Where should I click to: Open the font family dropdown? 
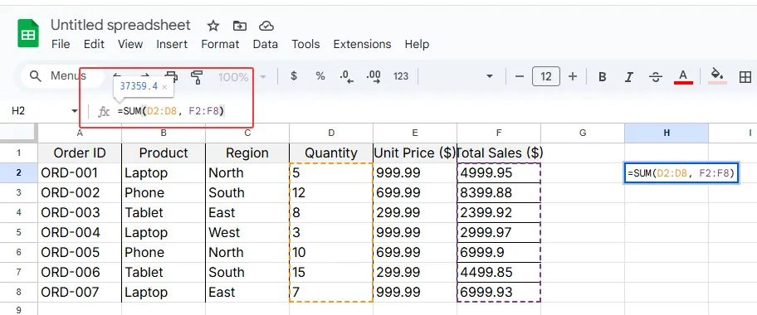(x=489, y=76)
